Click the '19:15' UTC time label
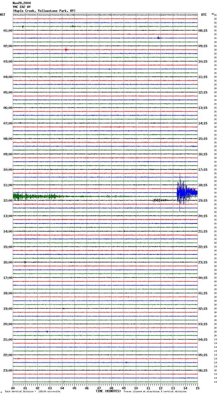Viewport: 218px width, 395px height. 203,201
